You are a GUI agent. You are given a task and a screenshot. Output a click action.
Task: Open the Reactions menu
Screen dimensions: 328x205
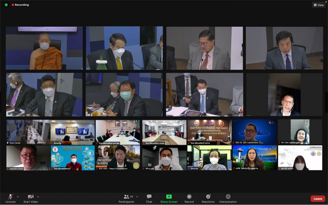tap(208, 197)
